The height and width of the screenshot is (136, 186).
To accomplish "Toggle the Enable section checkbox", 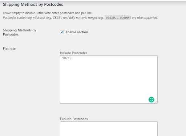I will click(62, 32).
